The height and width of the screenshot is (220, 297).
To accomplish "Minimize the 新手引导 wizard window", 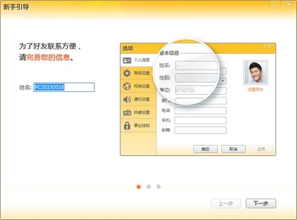I will tap(275, 5).
